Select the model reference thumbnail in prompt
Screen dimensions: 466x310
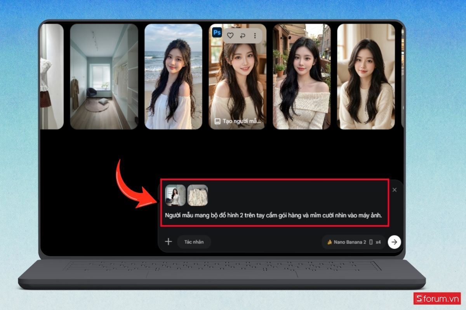click(x=176, y=195)
